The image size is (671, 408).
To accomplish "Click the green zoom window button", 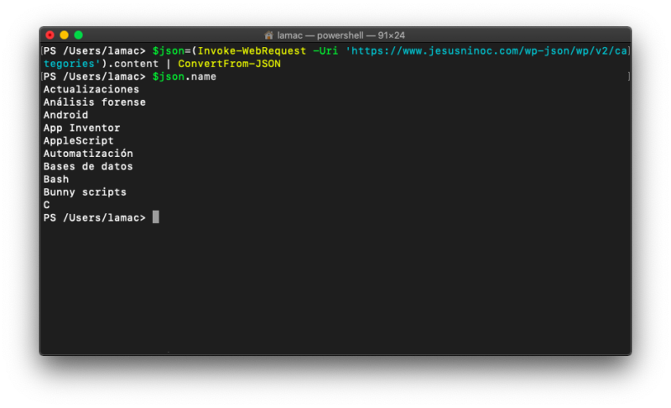I will click(x=78, y=35).
